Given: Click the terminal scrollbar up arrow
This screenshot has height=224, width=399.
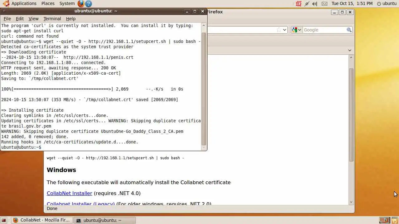Looking at the screenshot, I should tap(204, 26).
